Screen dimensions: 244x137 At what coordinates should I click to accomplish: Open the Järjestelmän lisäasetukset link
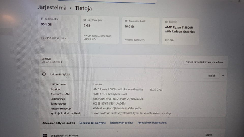[x=152, y=123]
